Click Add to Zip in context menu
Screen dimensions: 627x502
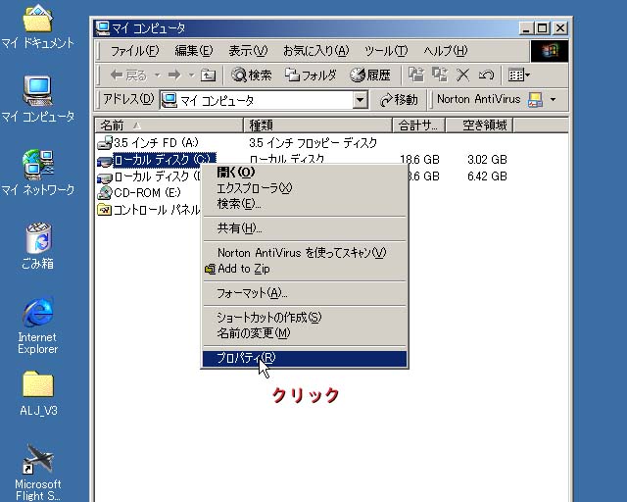coord(243,269)
